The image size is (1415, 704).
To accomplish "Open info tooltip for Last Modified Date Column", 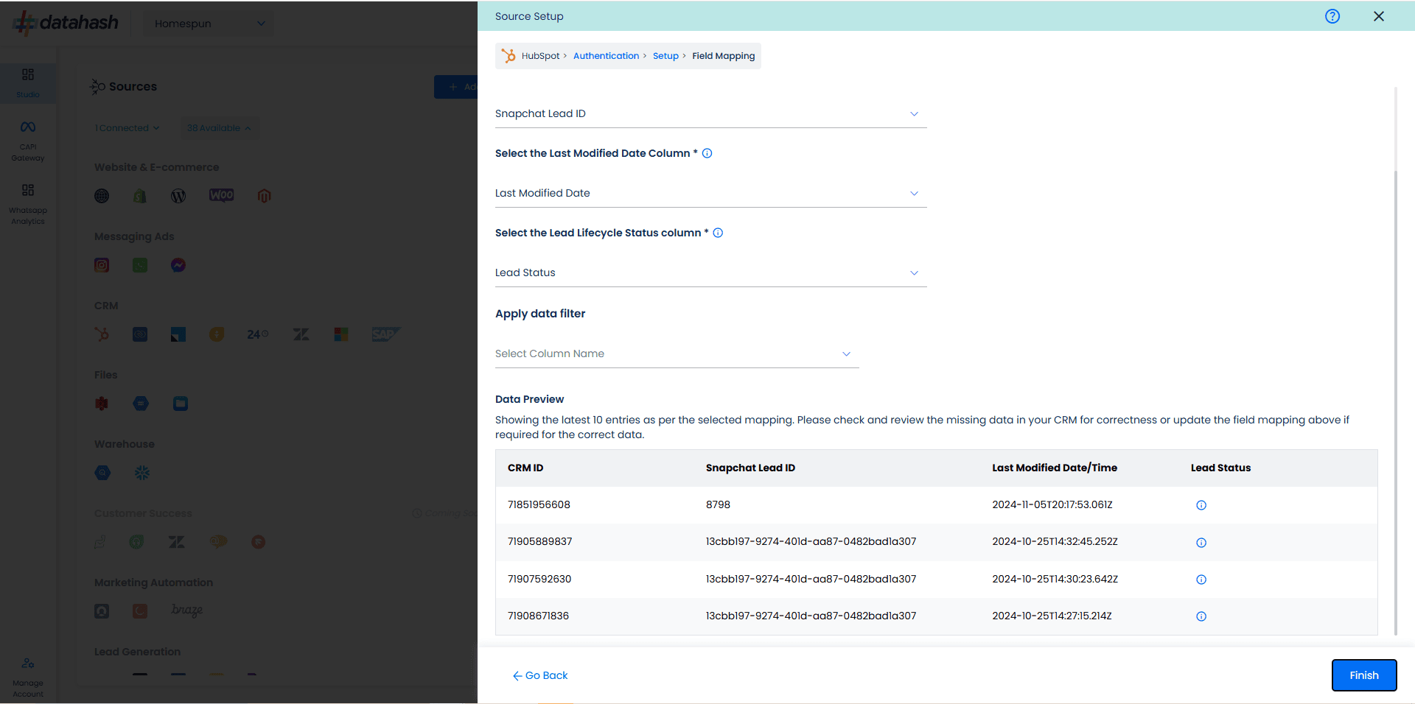I will pyautogui.click(x=707, y=153).
